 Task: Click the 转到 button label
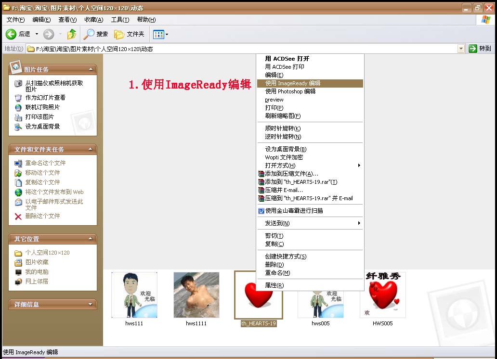(485, 49)
